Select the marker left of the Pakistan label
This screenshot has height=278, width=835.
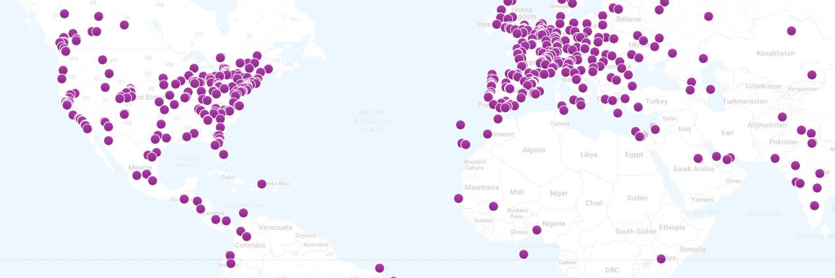click(x=775, y=158)
